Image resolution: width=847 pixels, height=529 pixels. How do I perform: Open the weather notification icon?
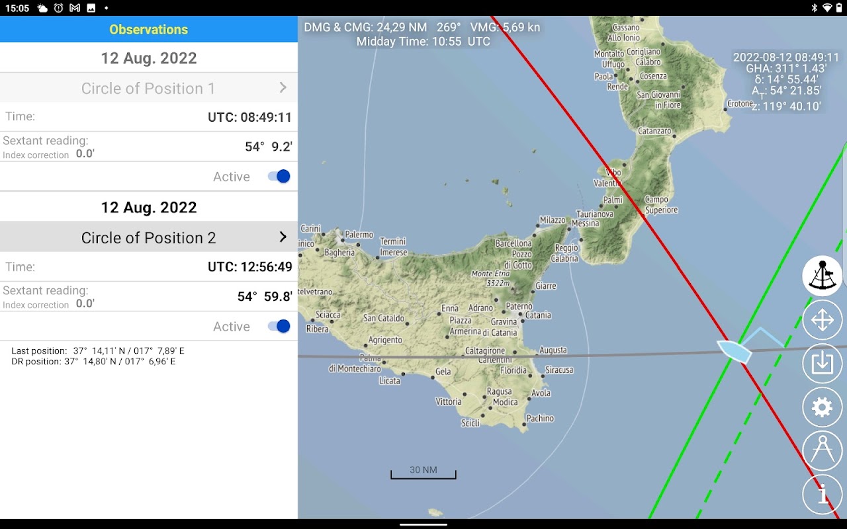pyautogui.click(x=42, y=8)
